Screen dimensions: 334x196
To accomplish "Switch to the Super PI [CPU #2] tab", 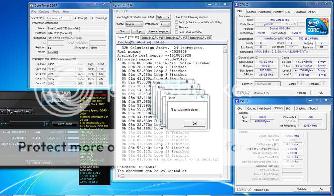I will (x=177, y=38).
